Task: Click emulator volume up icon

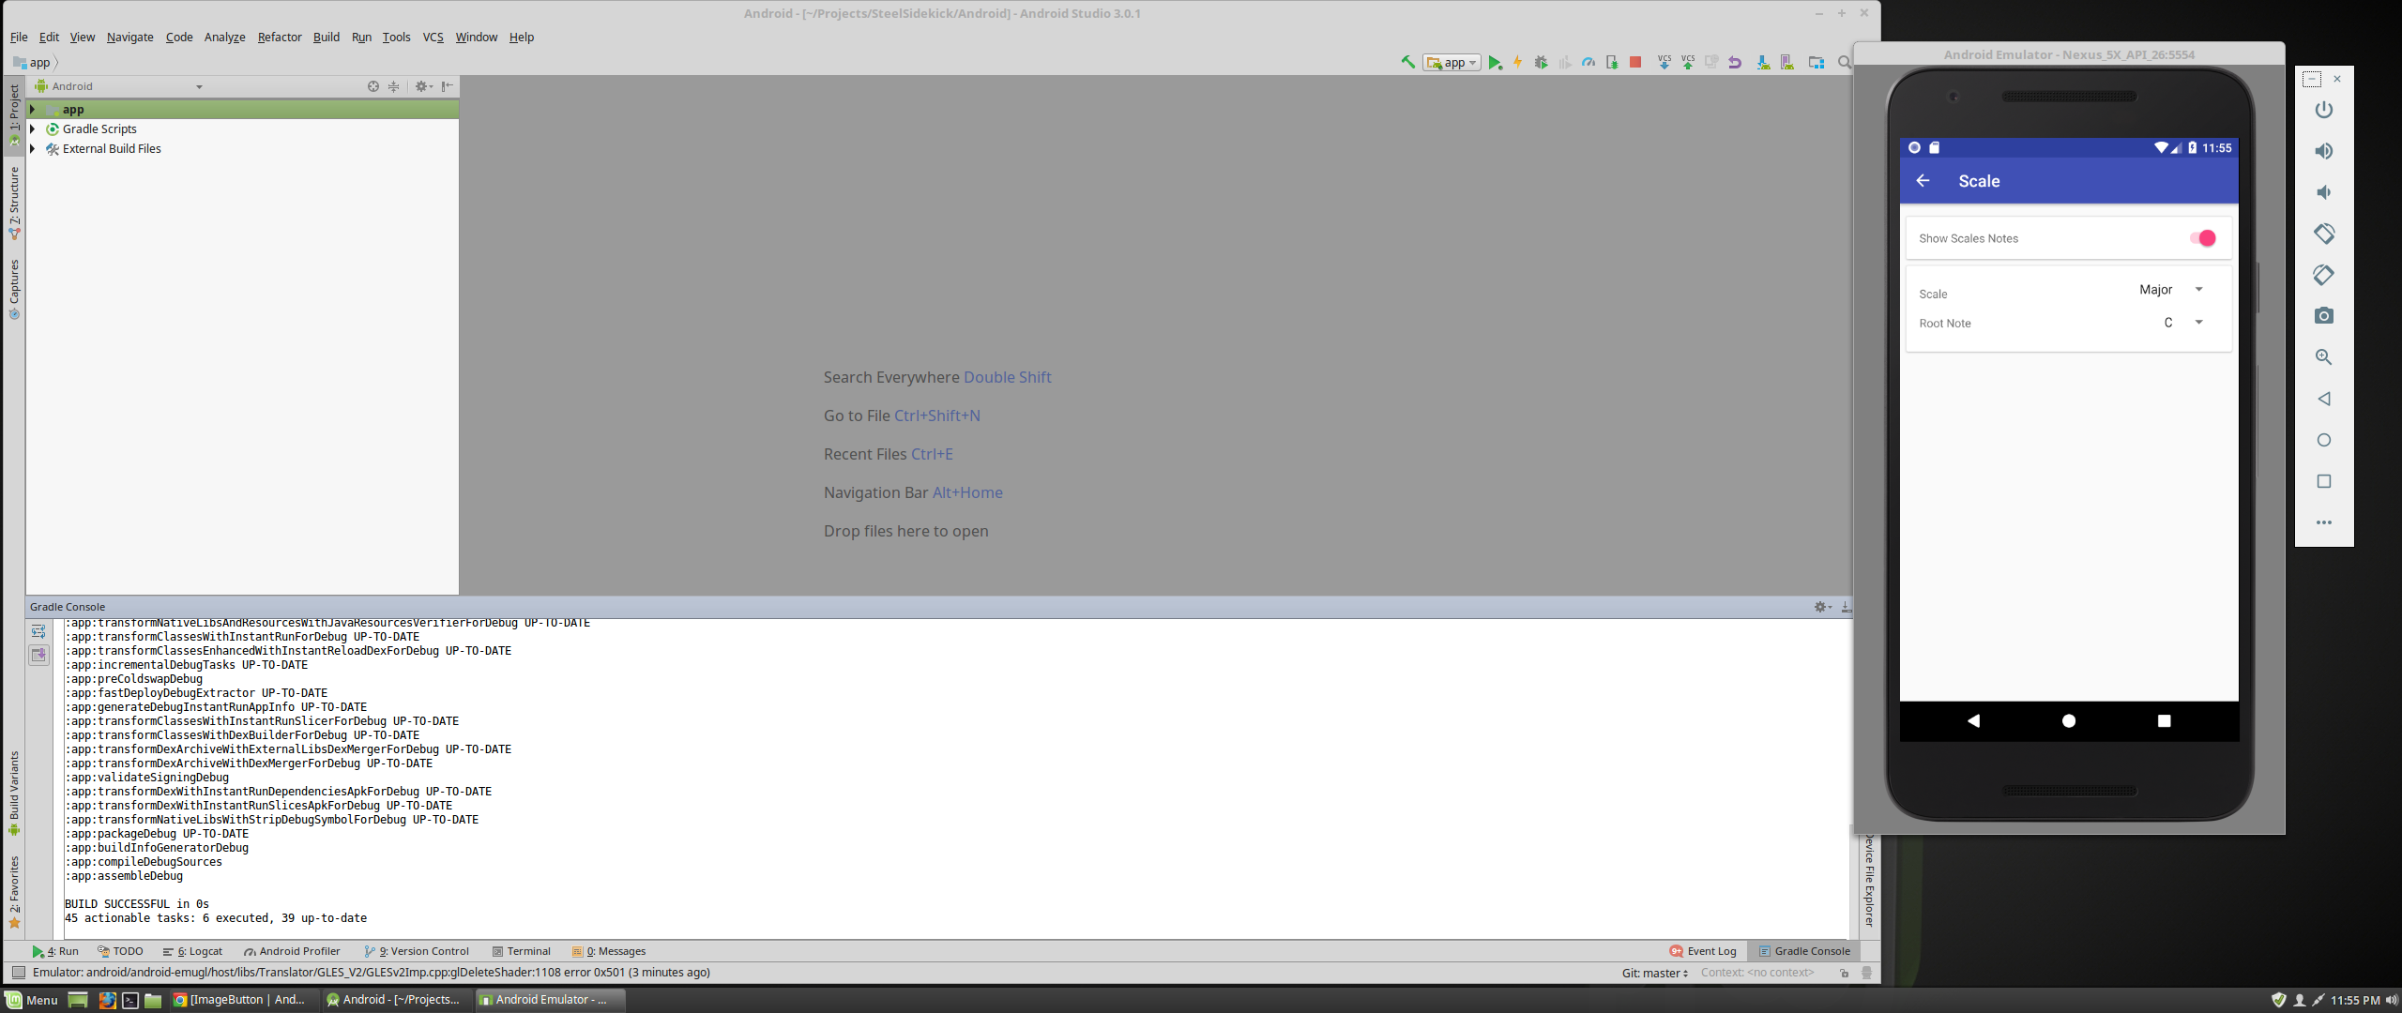Action: (2324, 151)
